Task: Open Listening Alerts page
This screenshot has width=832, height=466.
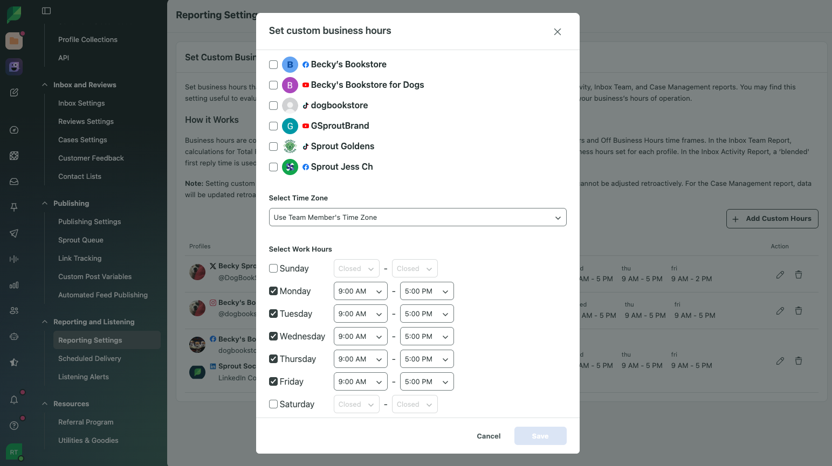Action: [x=84, y=377]
